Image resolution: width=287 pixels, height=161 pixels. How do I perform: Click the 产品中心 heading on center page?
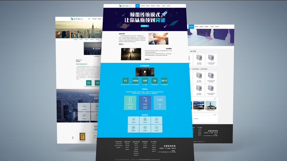click(x=145, y=89)
